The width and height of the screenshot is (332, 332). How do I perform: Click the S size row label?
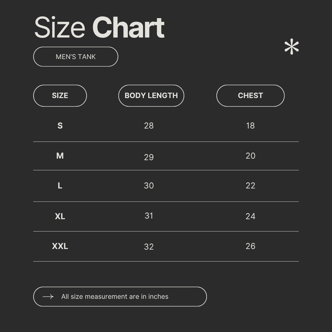(x=60, y=126)
